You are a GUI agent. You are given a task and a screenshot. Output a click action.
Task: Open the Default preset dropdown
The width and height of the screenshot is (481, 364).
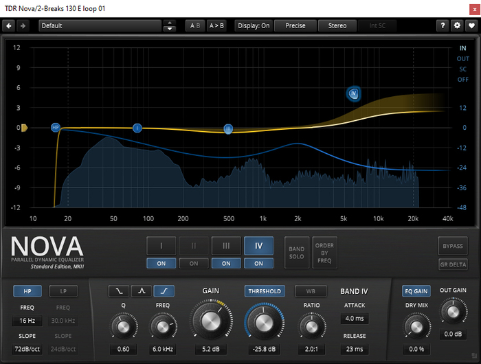(x=100, y=25)
